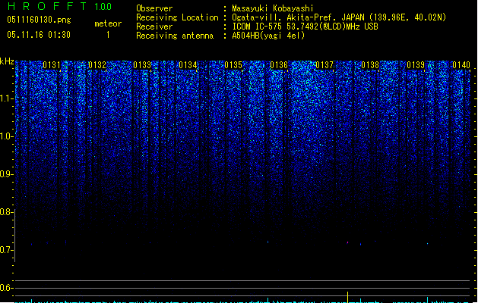Click time marker 0139 on spectrogram

click(416, 65)
